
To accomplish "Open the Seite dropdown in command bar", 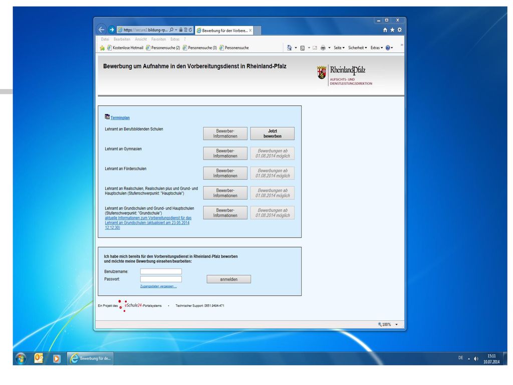I will 339,48.
